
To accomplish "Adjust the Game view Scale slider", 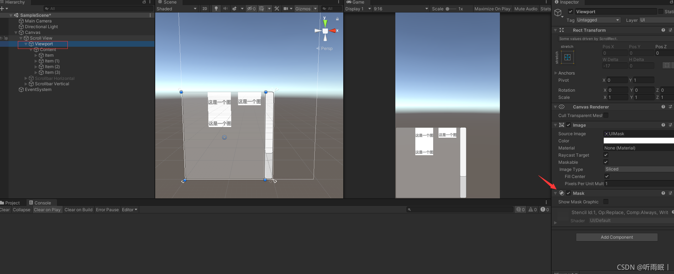I will (x=451, y=9).
